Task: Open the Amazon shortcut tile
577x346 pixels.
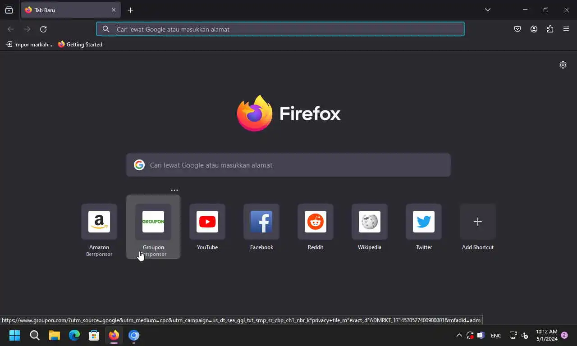Action: coord(99,222)
